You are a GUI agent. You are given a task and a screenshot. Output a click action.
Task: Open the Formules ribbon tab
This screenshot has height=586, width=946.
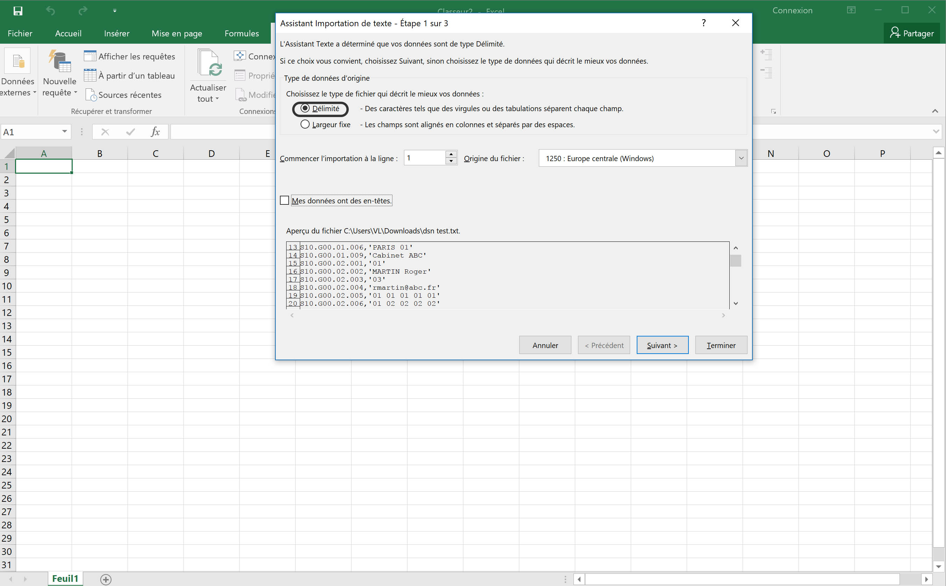coord(241,33)
